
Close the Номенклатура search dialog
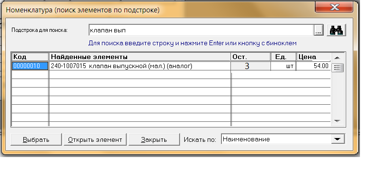[334, 7]
